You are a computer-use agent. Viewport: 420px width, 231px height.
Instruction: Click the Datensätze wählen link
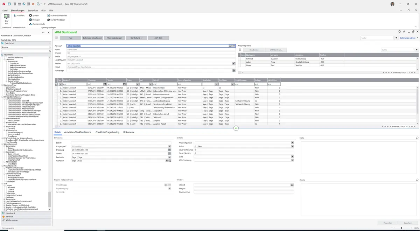tap(408, 38)
